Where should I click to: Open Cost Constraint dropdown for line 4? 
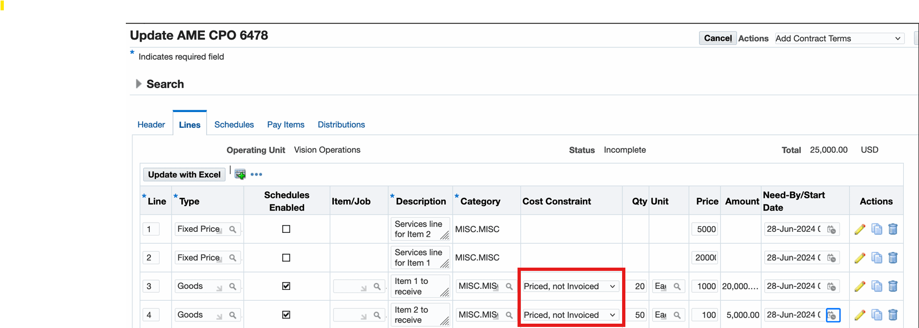pyautogui.click(x=570, y=315)
